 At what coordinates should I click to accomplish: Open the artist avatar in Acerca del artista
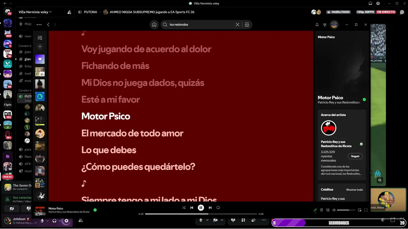pos(329,128)
